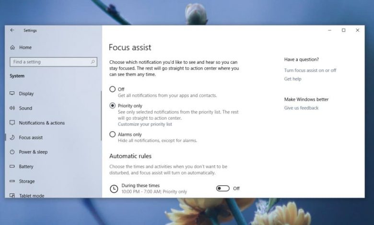The image size is (374, 225).
Task: Click Give us feedback link
Action: pyautogui.click(x=301, y=108)
